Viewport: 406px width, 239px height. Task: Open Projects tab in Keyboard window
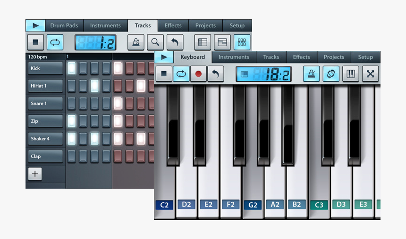coord(334,57)
